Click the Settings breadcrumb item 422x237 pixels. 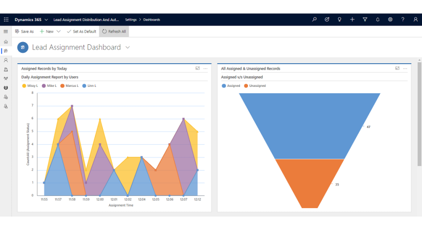tap(130, 19)
